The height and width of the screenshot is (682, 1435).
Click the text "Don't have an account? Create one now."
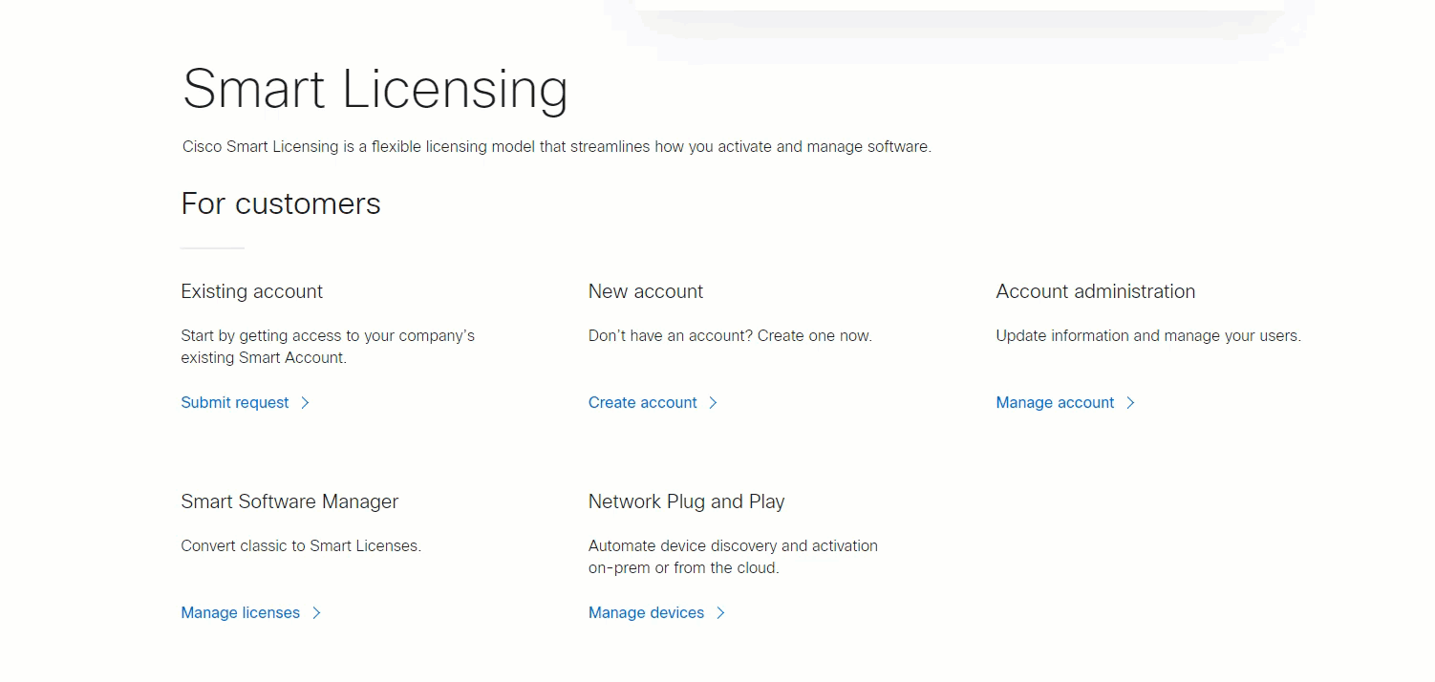point(730,336)
